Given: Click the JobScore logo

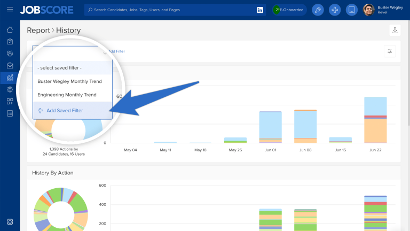Looking at the screenshot, I should [46, 10].
